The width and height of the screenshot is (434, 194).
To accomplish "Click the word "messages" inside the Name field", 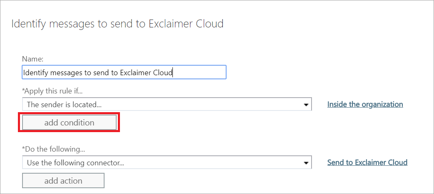I will (65, 72).
